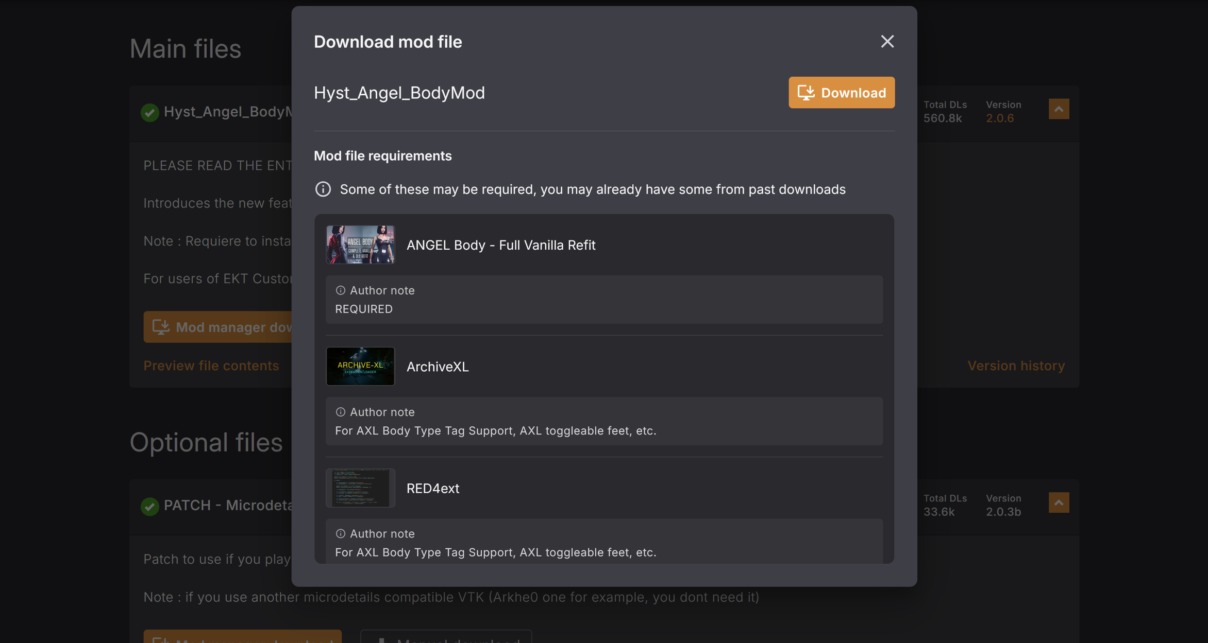
Task: Click Mod manager download button behind dialog
Action: point(217,327)
